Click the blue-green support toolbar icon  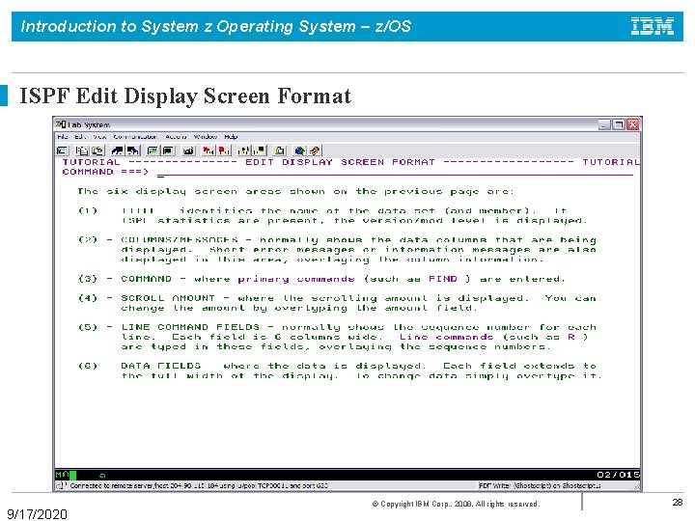[299, 151]
